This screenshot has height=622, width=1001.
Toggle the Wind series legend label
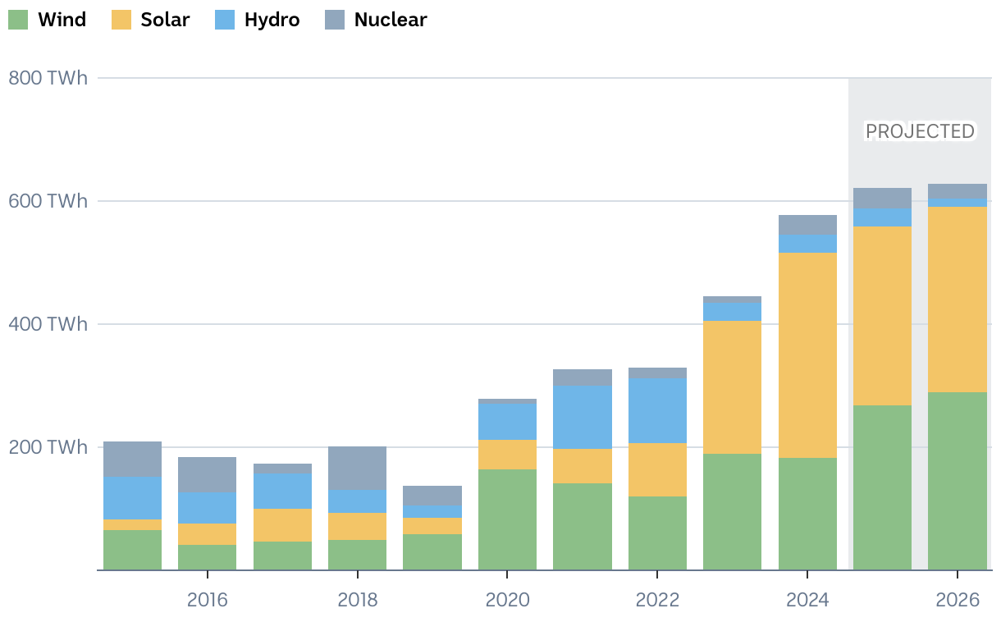click(62, 20)
